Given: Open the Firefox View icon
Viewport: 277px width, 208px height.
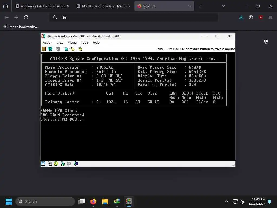Looking at the screenshot, I should click(5, 6).
